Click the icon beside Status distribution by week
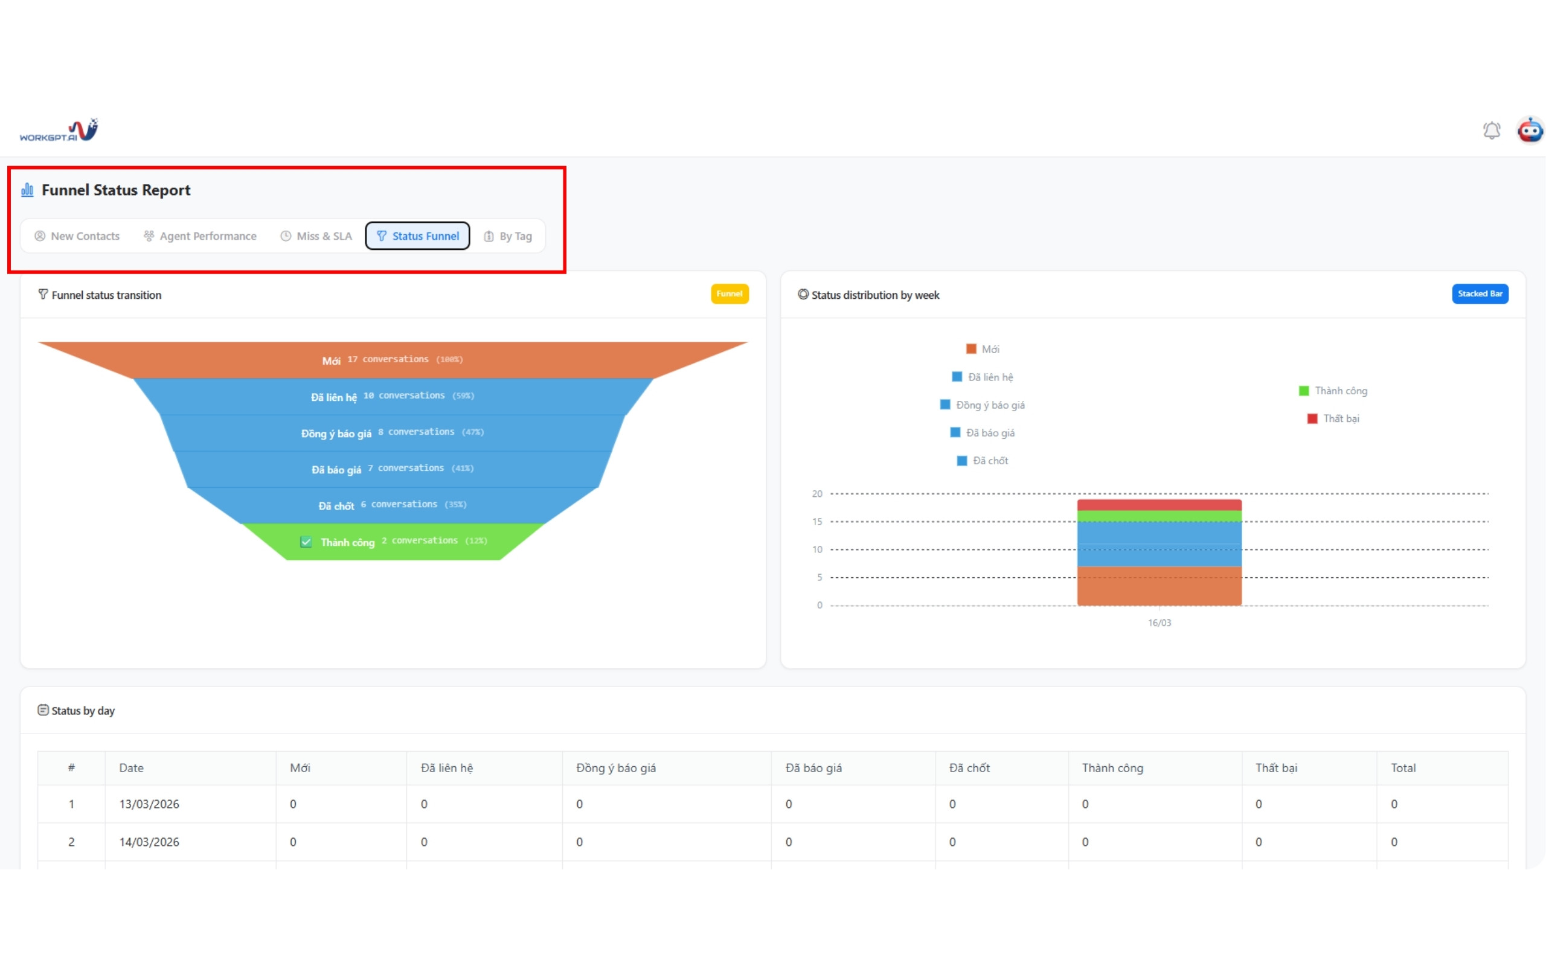This screenshot has height=966, width=1546. [803, 295]
